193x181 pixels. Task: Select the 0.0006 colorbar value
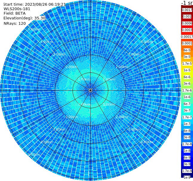click(187, 23)
